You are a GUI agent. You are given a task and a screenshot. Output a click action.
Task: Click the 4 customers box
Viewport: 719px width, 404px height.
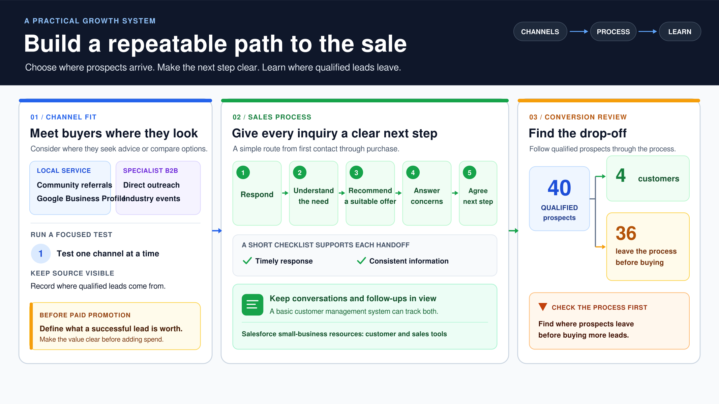pos(648,178)
